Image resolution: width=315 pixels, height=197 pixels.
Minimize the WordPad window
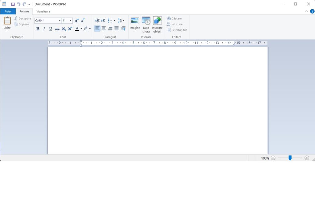283,4
